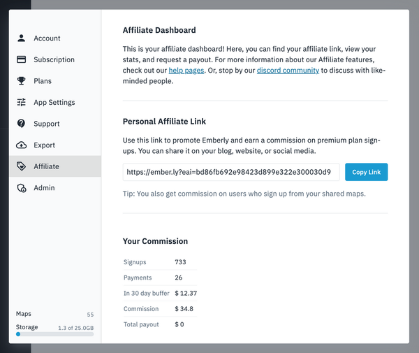Open App Settings via sliders icon

pyautogui.click(x=21, y=103)
